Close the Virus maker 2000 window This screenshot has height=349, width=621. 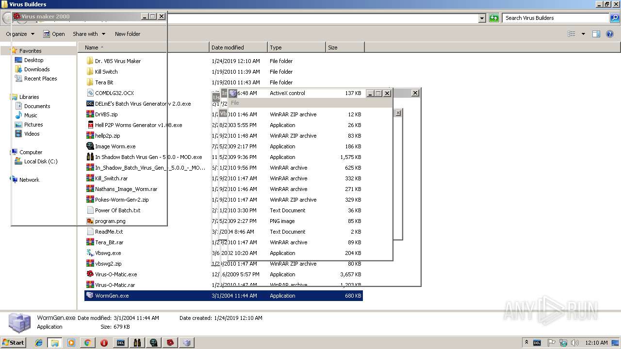click(x=162, y=16)
